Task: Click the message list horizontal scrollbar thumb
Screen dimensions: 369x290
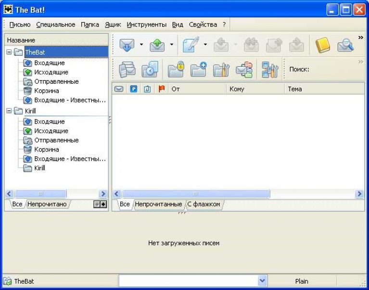Action: [x=196, y=194]
